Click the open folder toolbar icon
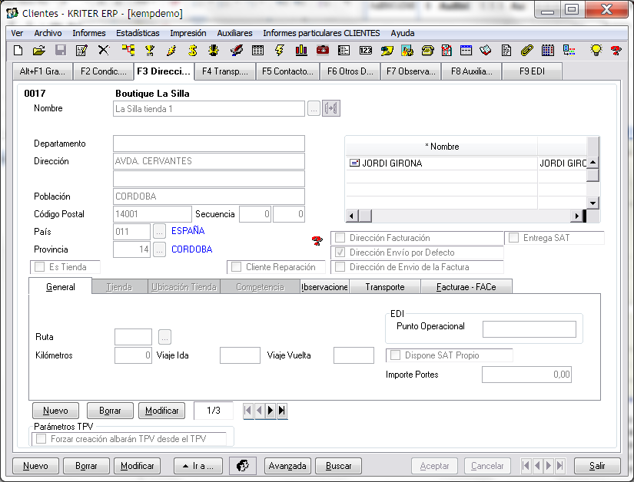 click(x=39, y=51)
